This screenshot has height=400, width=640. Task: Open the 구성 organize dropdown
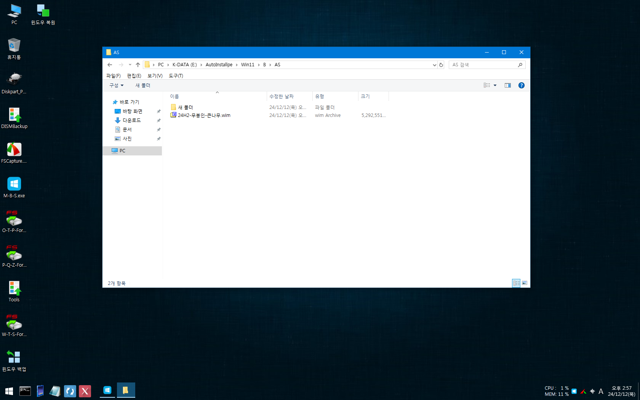tap(117, 85)
